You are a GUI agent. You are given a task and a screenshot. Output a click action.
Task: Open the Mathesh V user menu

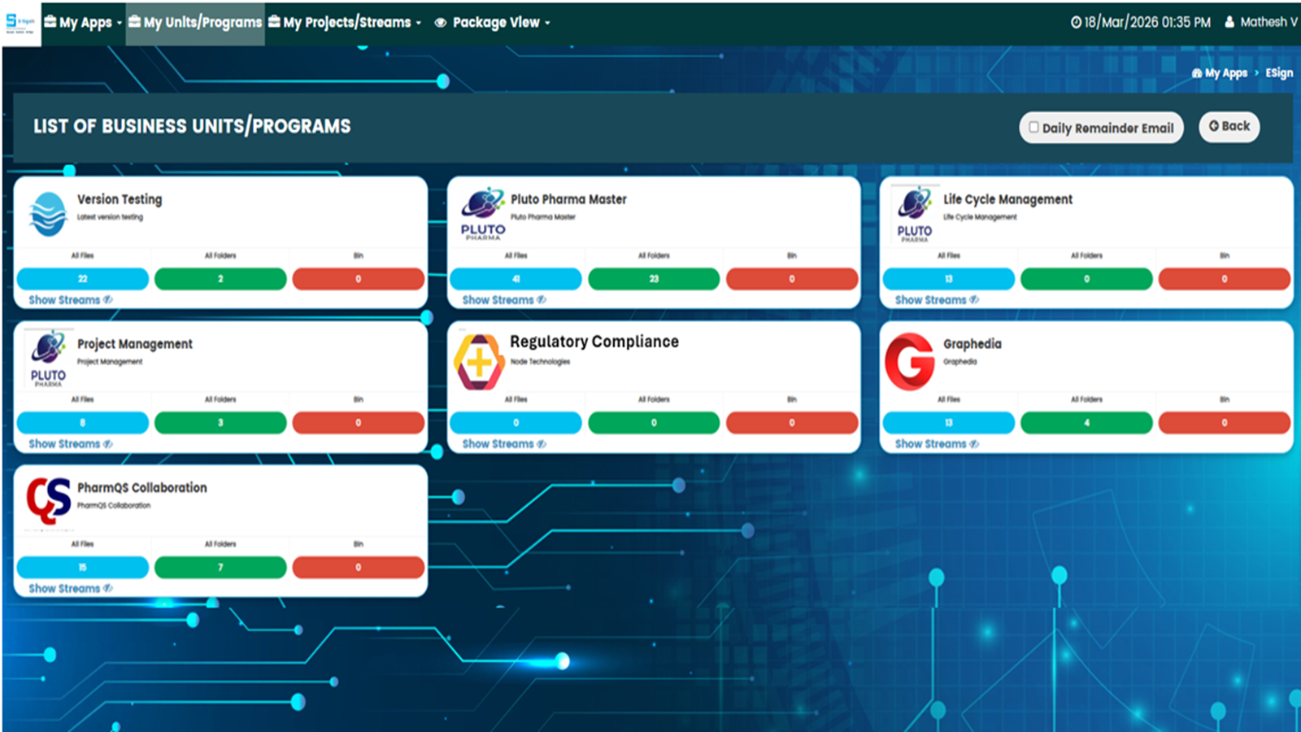click(x=1261, y=22)
